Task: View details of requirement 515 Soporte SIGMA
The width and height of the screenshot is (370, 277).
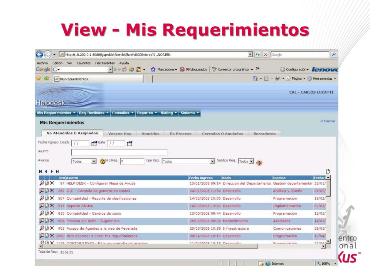Action: click(42, 205)
